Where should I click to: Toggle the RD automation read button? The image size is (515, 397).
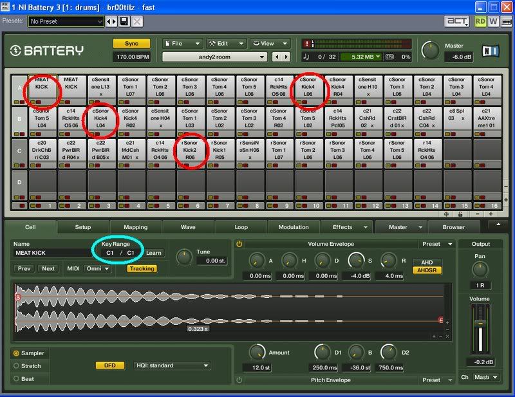[x=480, y=22]
